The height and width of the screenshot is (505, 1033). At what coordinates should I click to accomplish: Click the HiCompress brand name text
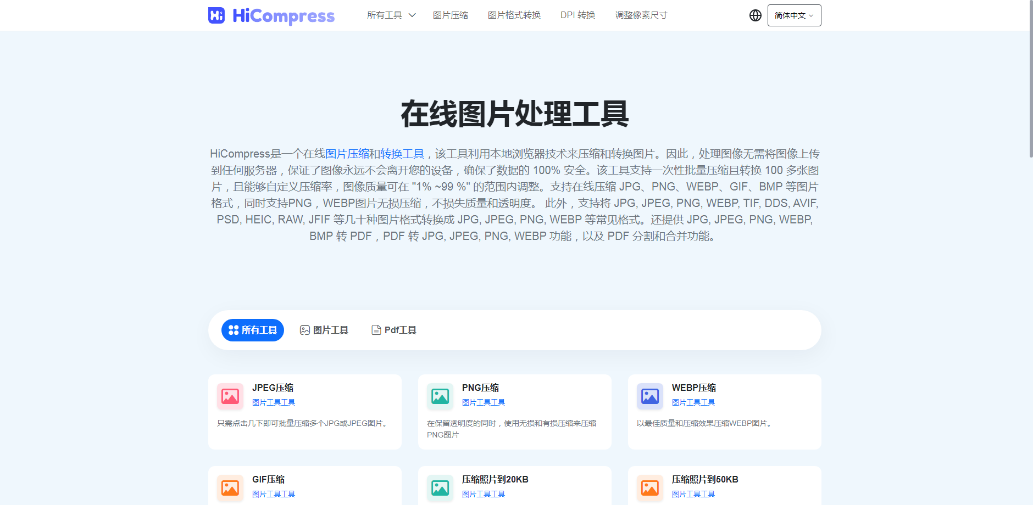pos(284,16)
